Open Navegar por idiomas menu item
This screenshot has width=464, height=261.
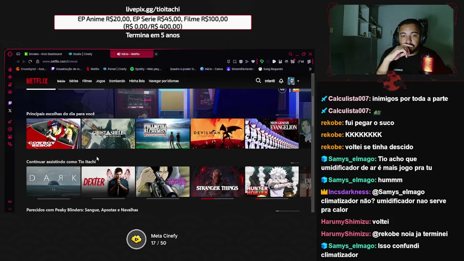point(163,81)
